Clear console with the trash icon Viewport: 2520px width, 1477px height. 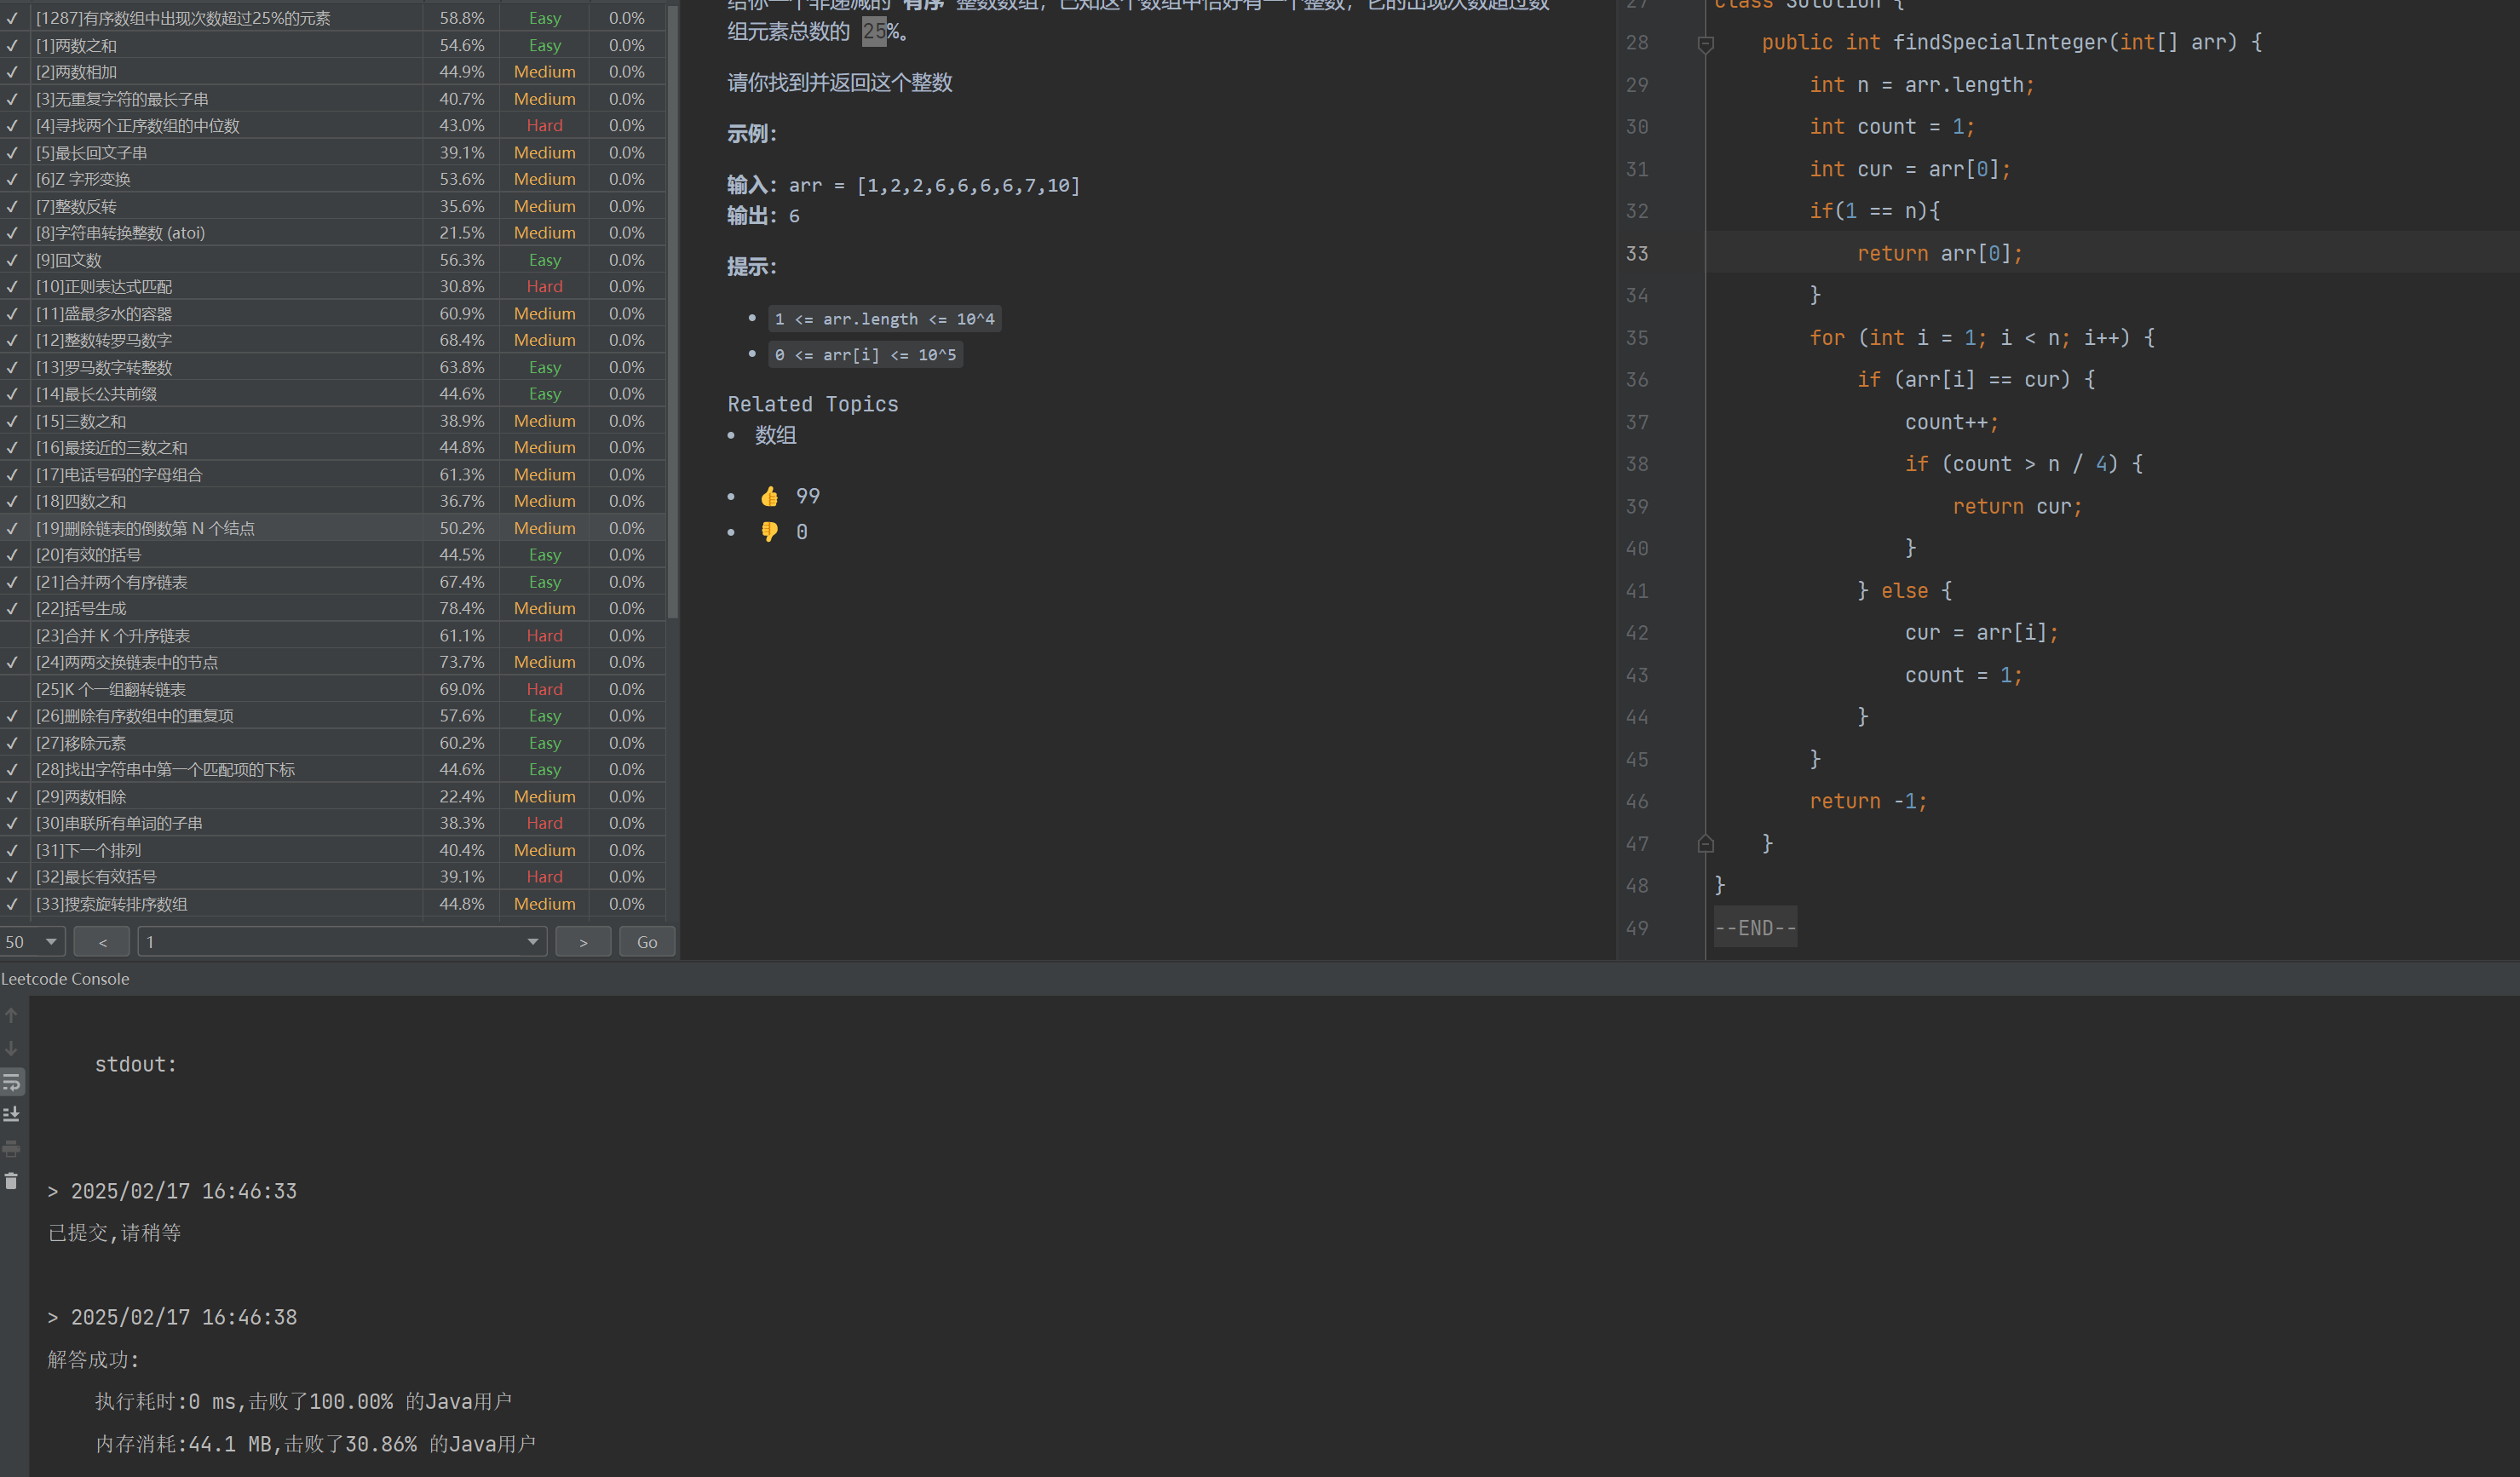point(12,1181)
